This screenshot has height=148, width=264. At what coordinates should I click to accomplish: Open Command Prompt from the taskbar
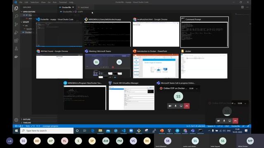point(200,131)
